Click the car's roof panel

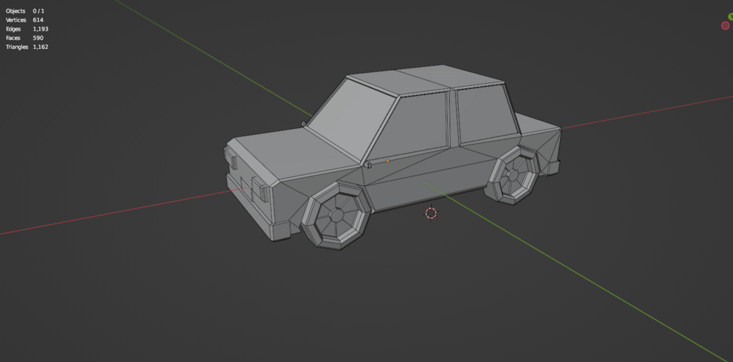[x=425, y=81]
